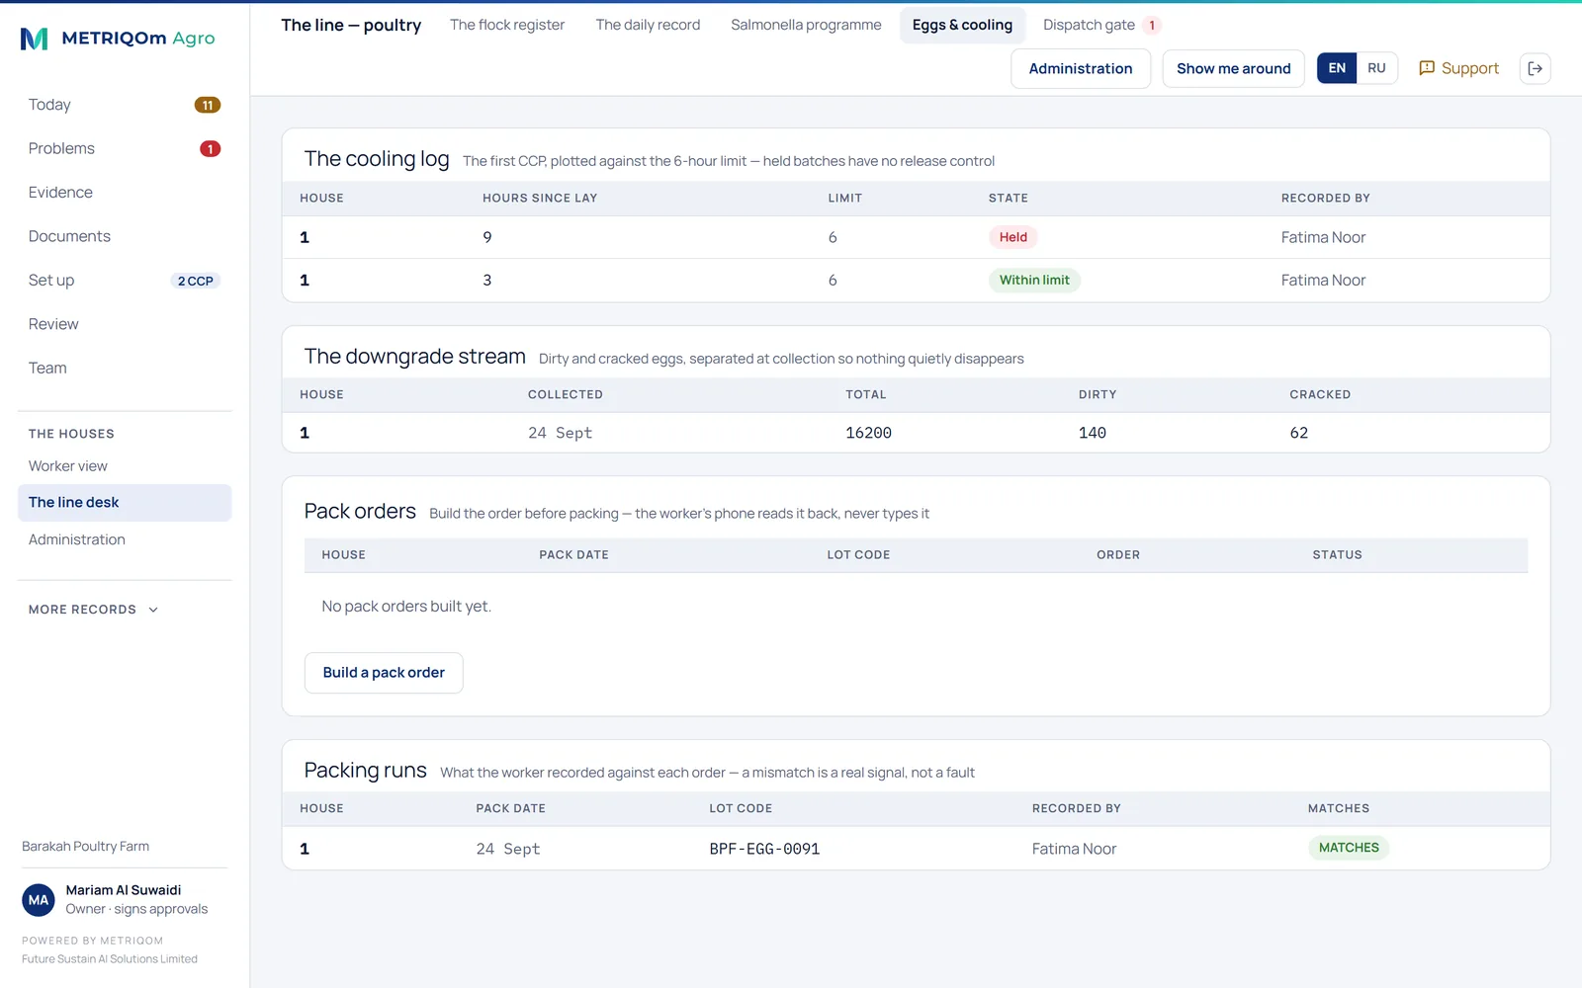Screen dimensions: 1582x988
Task: Click the logout arrow icon
Action: pyautogui.click(x=1535, y=68)
